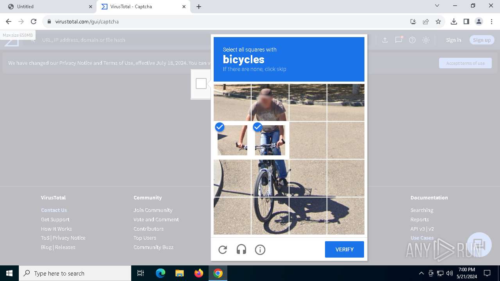This screenshot has height=281, width=500.
Task: Reload the VirusTotal page
Action: [34, 21]
